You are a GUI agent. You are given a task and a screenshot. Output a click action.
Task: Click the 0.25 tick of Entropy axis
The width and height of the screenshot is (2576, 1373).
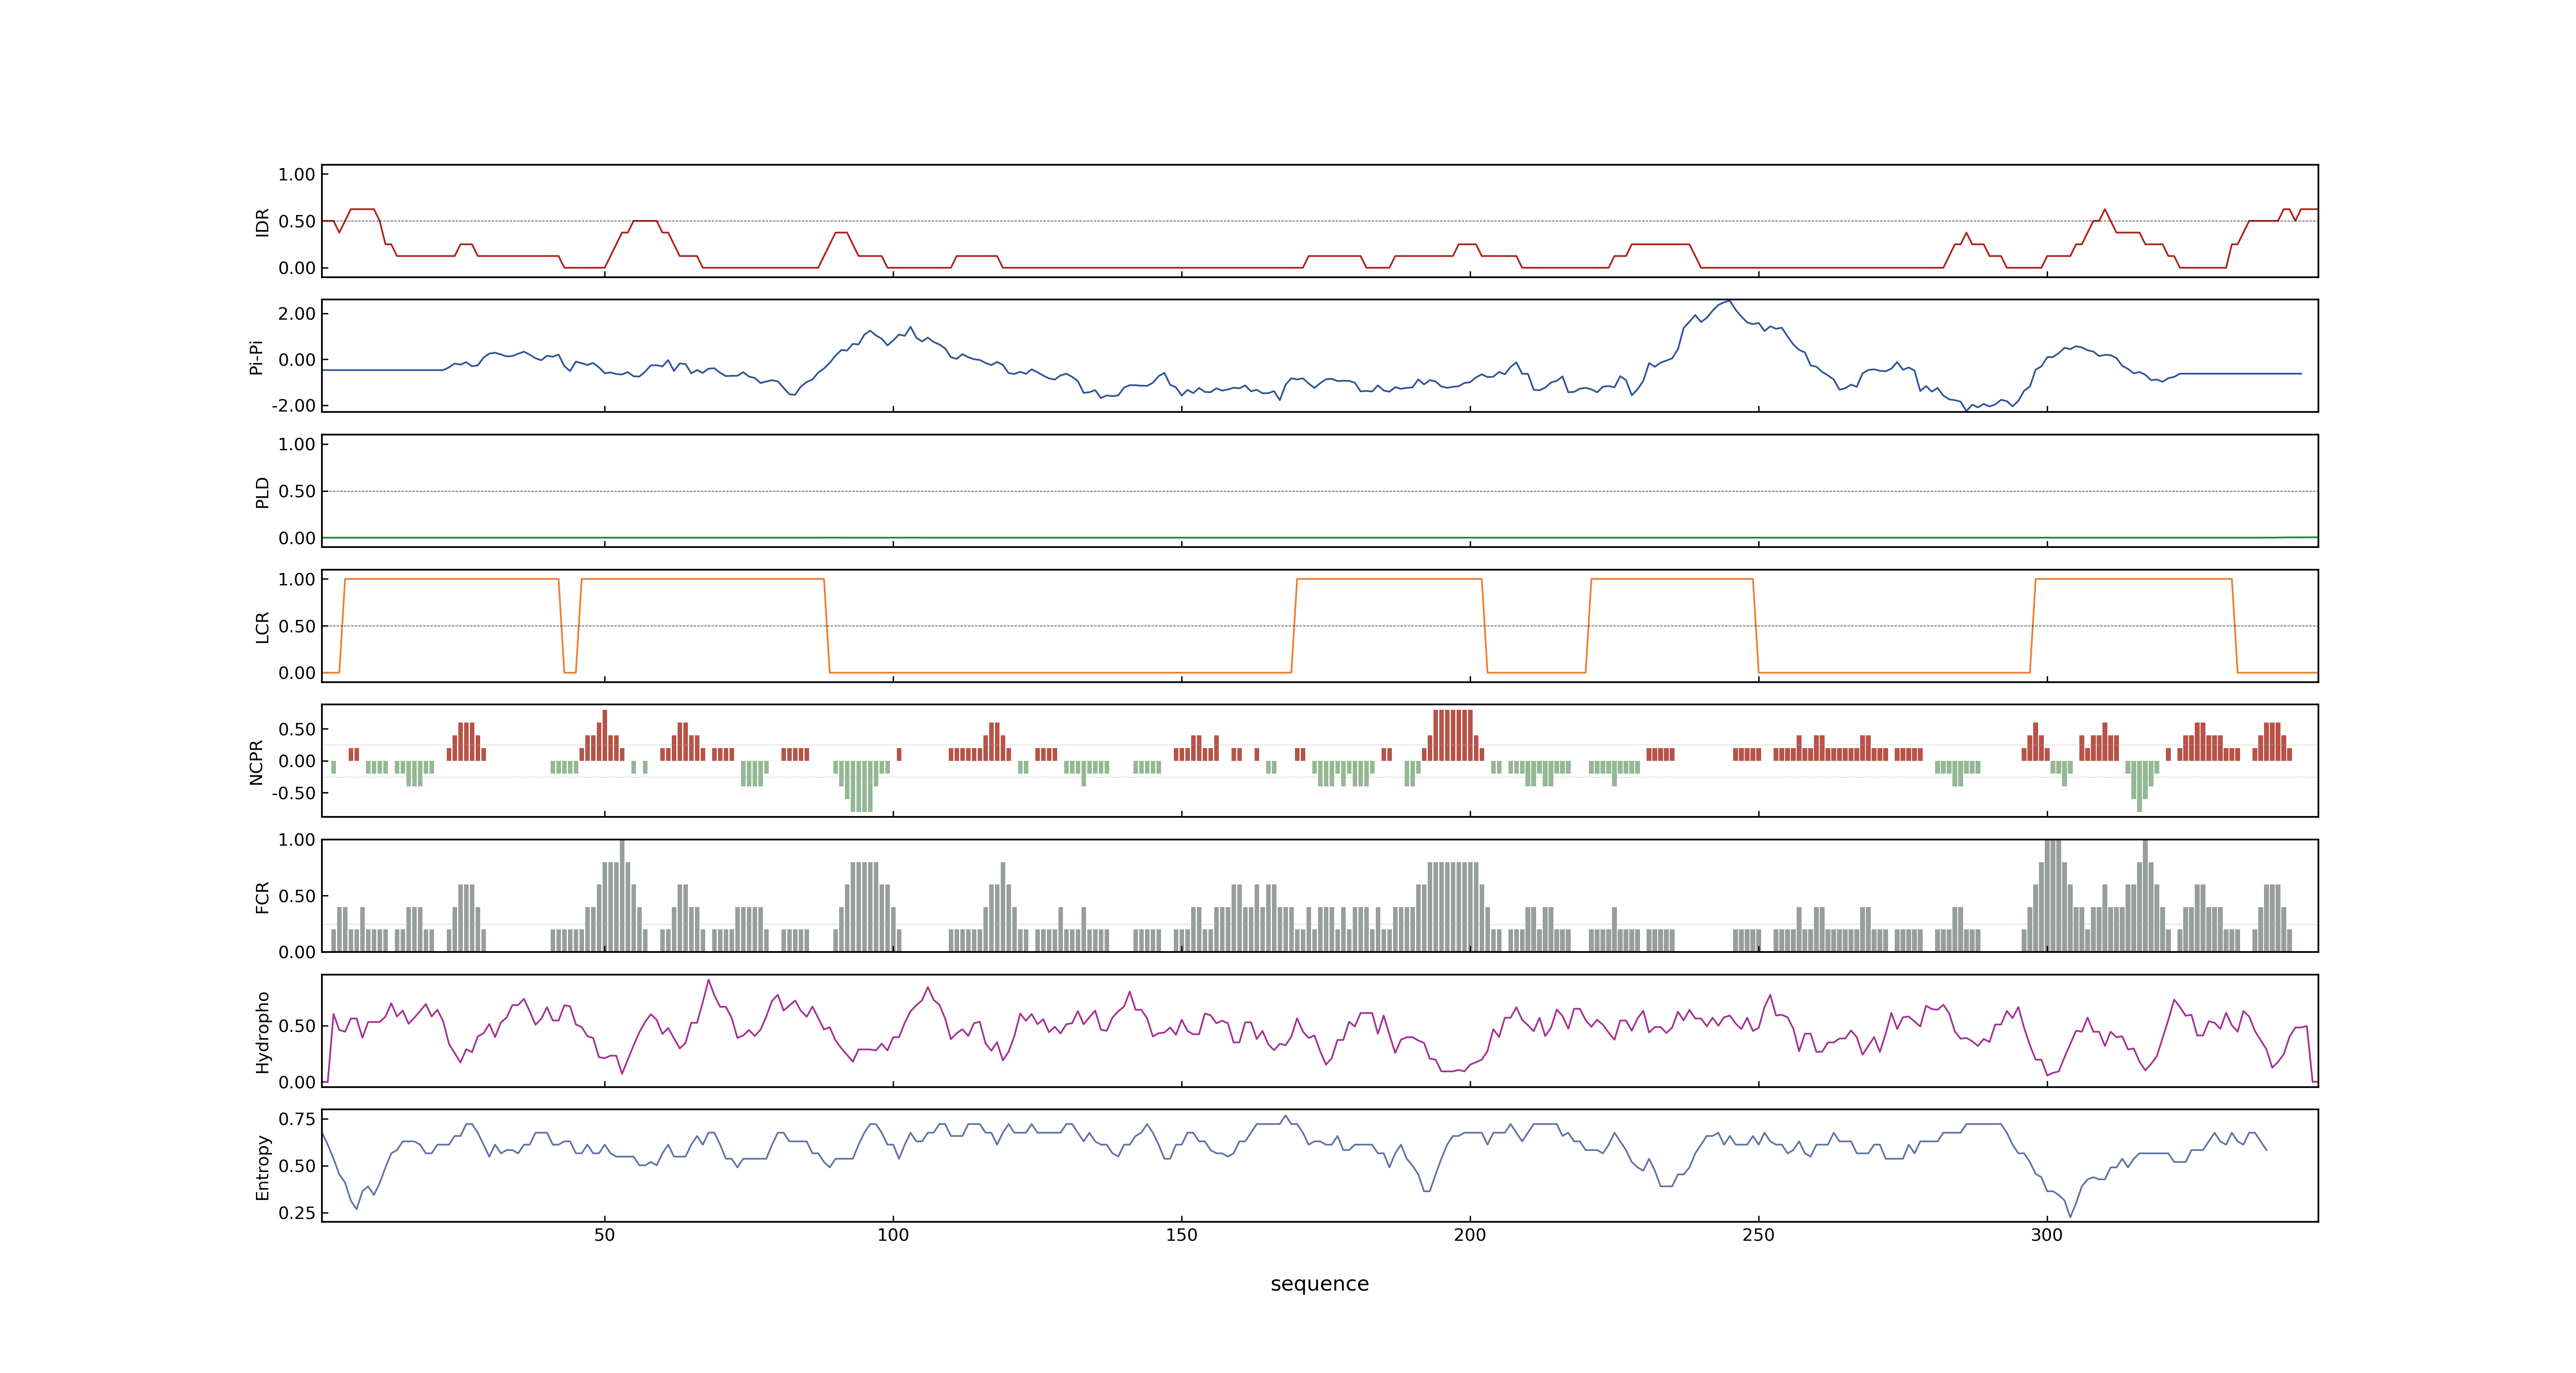click(297, 1213)
